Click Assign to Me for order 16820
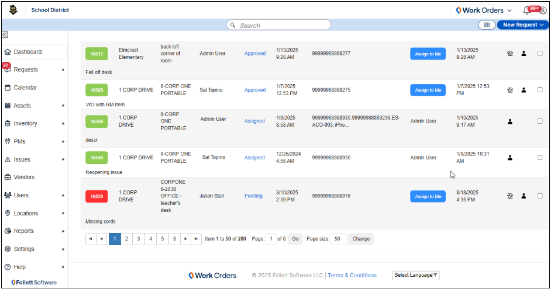551x289 pixels. click(428, 196)
